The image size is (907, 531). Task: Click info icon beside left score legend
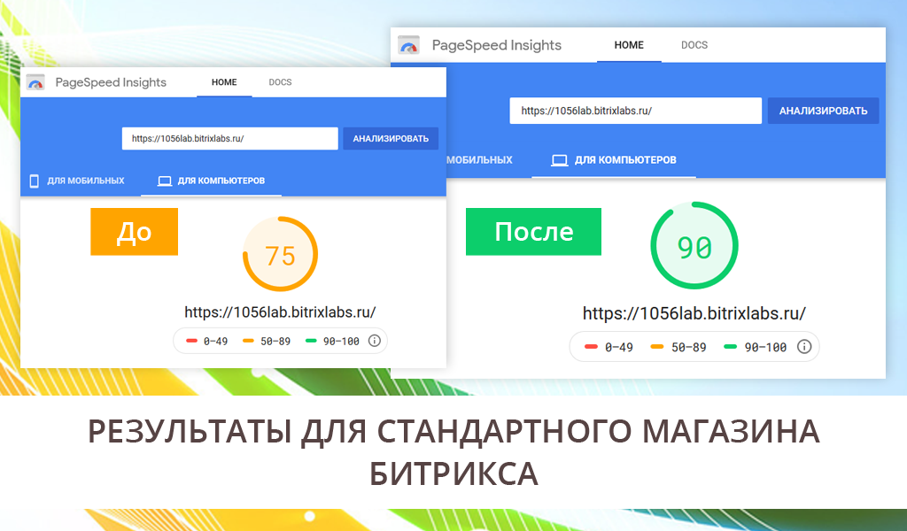374,341
